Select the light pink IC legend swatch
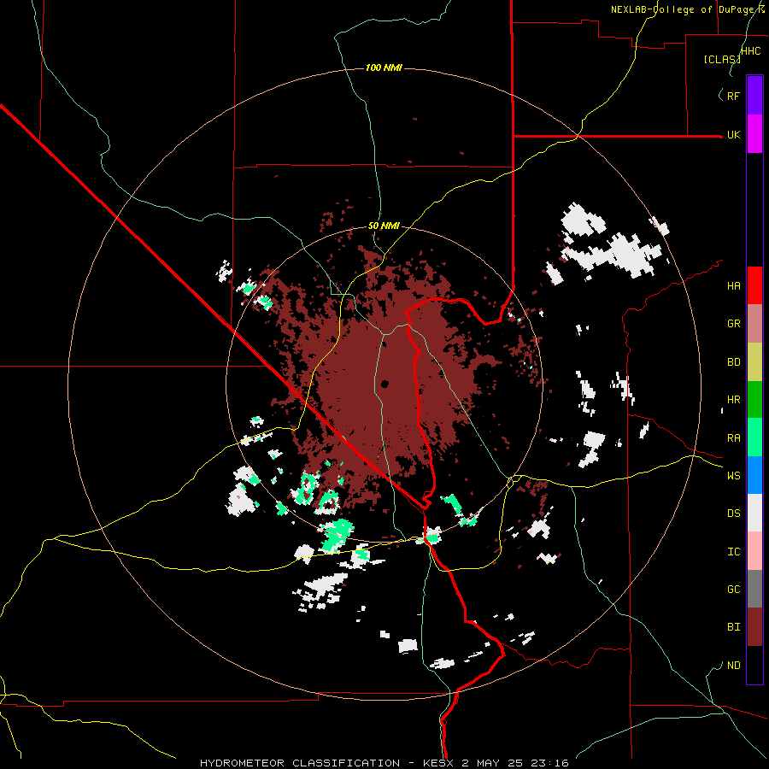Screen dimensions: 769x769 pyautogui.click(x=754, y=551)
